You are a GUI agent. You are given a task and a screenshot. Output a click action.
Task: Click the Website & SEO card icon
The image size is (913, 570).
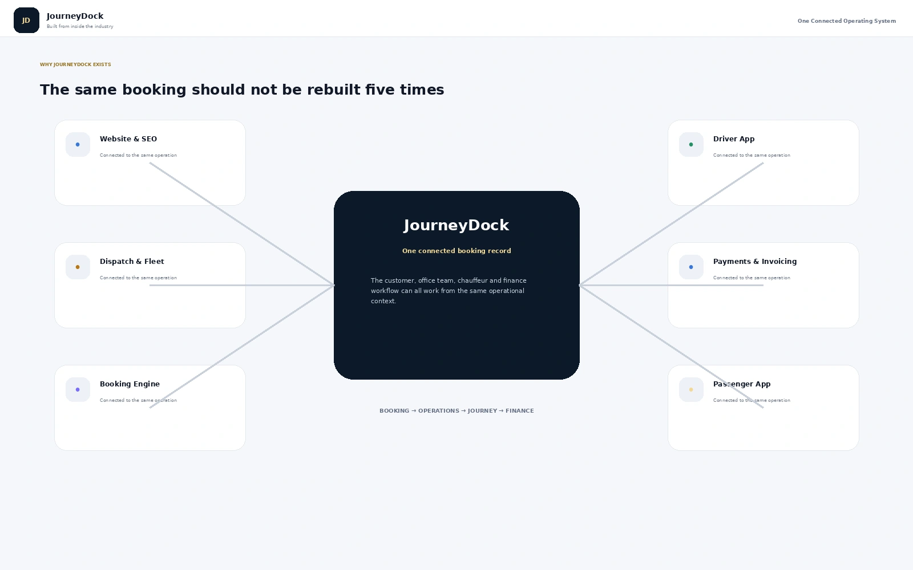78,145
